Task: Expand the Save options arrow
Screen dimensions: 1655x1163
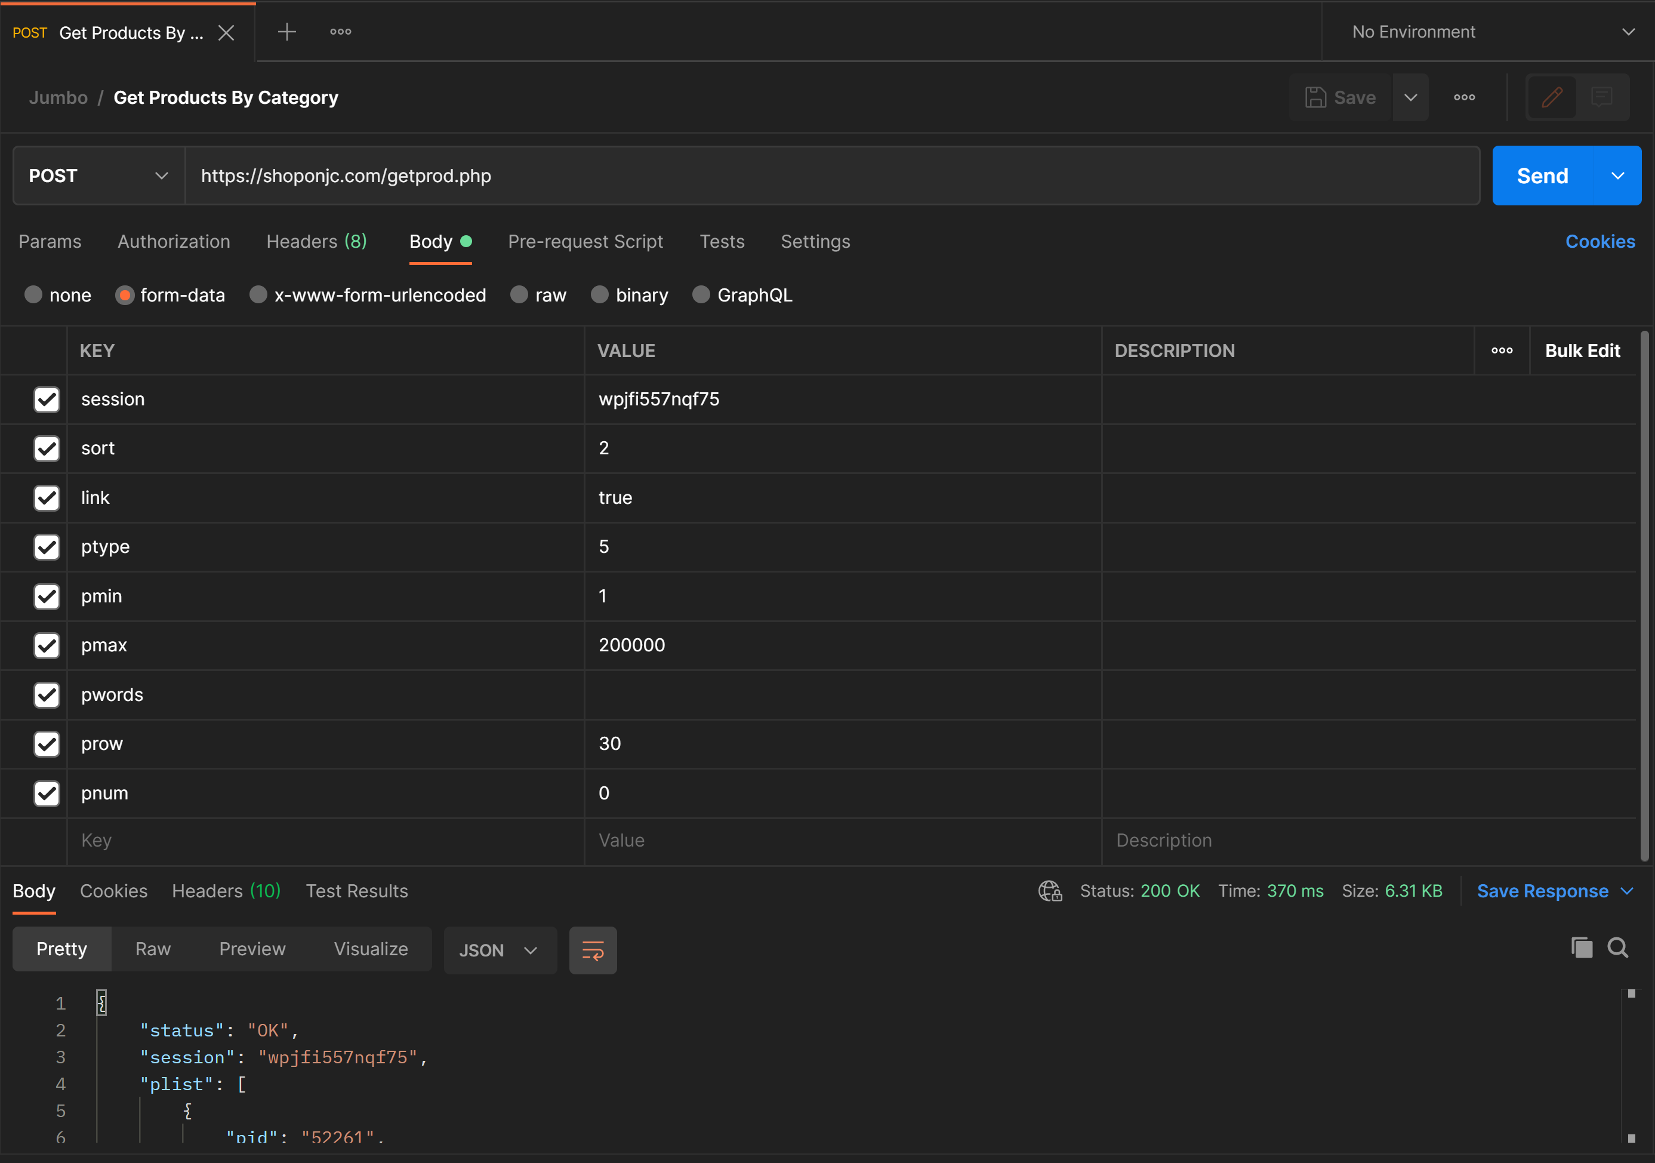Action: pyautogui.click(x=1411, y=97)
